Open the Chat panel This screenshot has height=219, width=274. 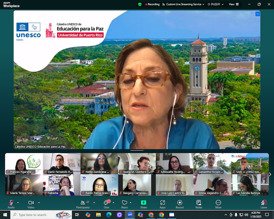click(x=106, y=204)
